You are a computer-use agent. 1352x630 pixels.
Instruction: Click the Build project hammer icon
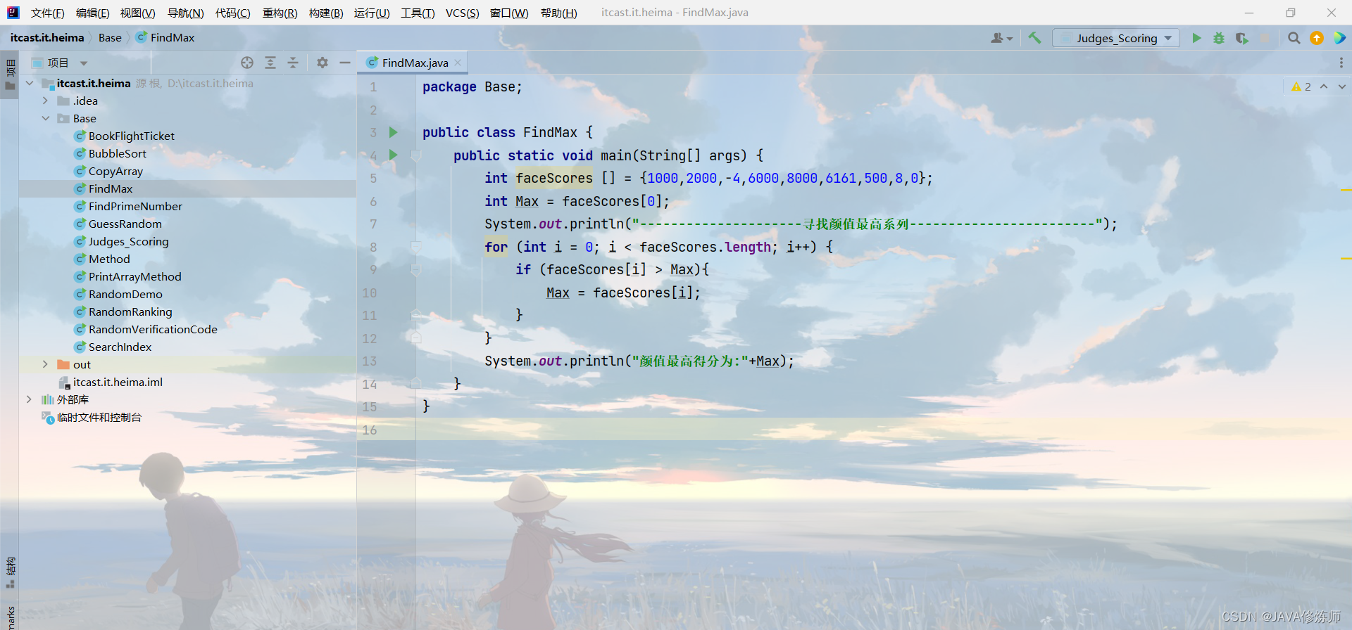click(1034, 38)
